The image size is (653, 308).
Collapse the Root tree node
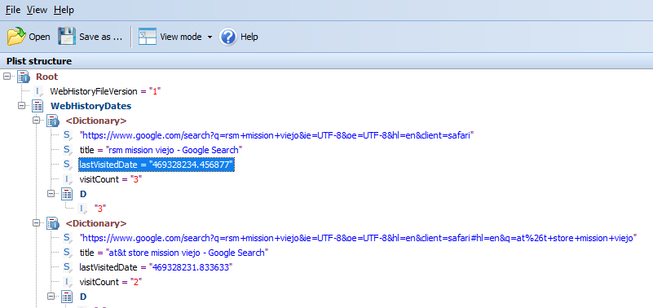7,76
